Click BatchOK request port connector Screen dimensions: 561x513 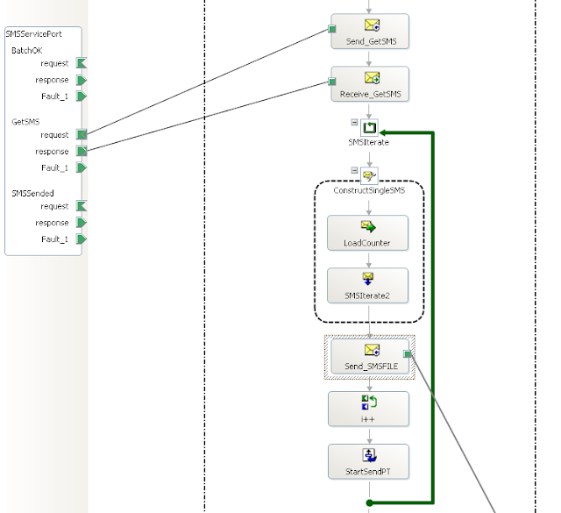82,63
